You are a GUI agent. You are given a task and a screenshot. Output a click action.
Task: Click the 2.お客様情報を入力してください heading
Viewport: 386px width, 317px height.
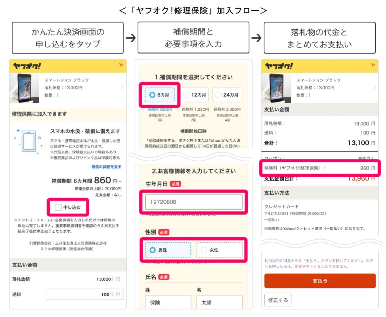(x=194, y=171)
